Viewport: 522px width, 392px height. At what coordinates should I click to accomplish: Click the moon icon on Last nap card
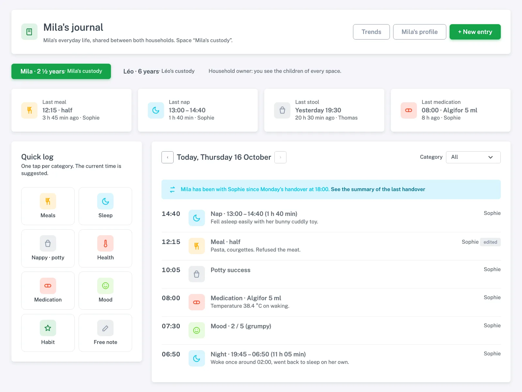pos(156,110)
